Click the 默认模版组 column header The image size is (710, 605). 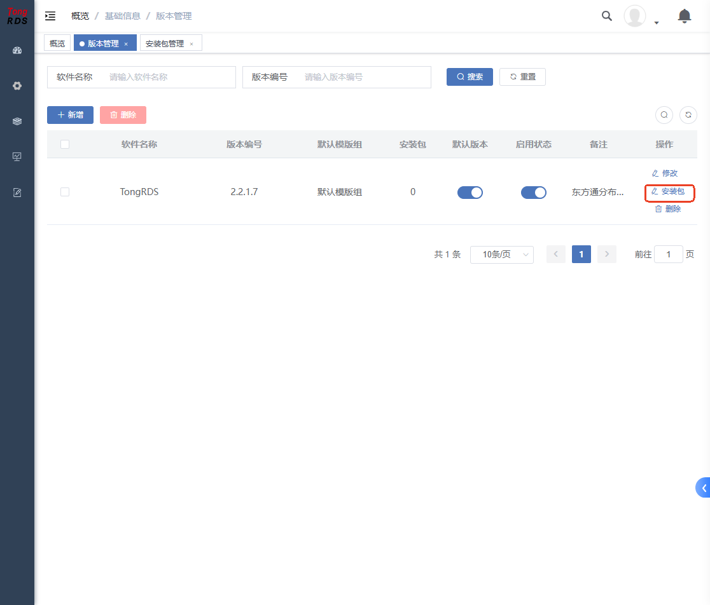click(x=340, y=144)
